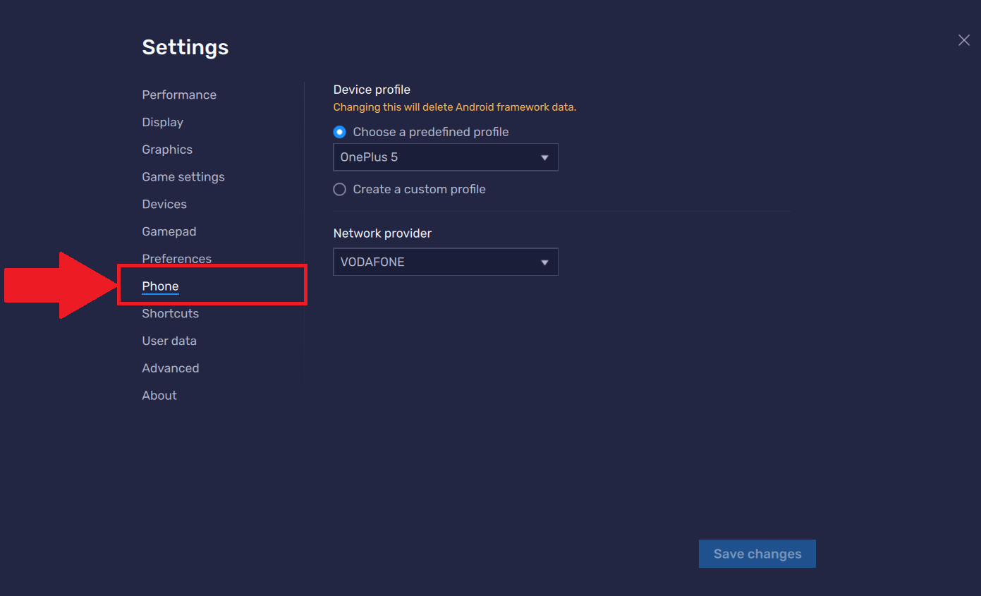Open the Shortcuts settings section
The image size is (981, 596).
click(x=170, y=313)
